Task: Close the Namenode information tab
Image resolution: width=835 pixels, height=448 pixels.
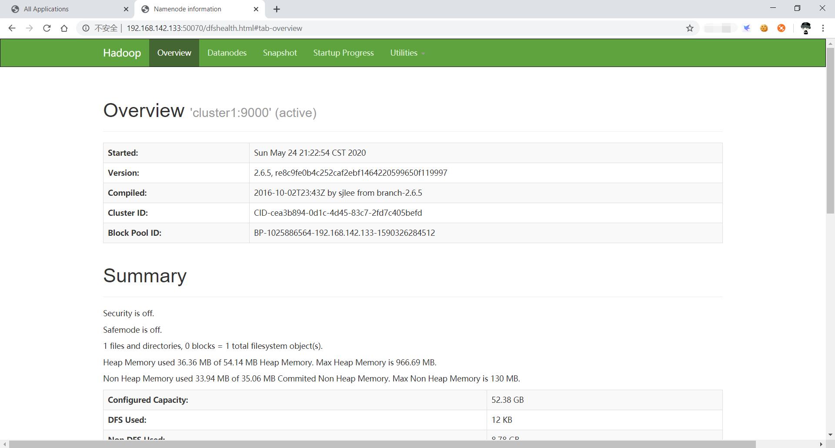Action: coord(256,9)
